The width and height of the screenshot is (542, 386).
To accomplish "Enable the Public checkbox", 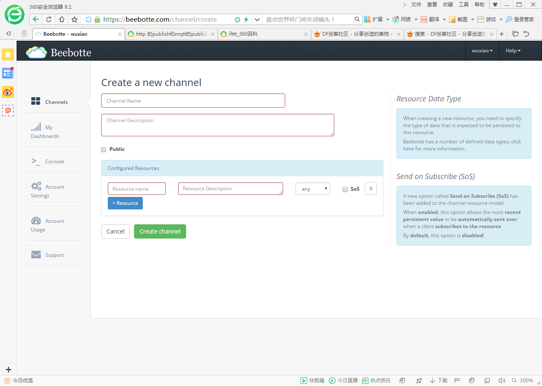I will click(104, 150).
